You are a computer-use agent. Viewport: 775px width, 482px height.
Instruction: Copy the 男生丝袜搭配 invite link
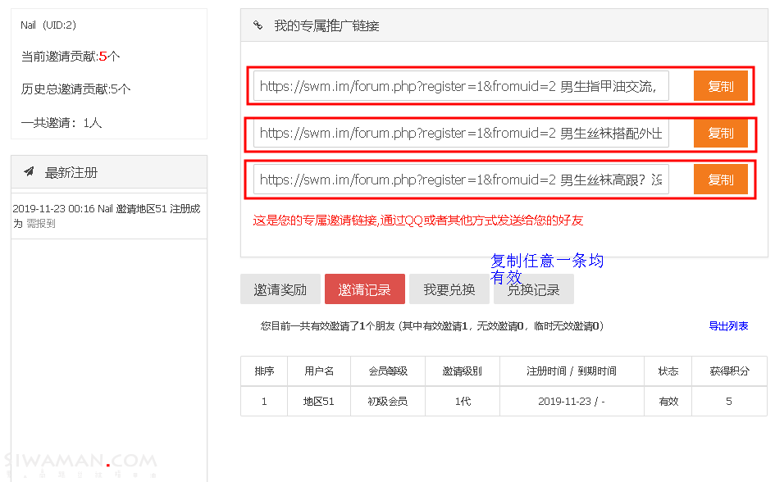(x=720, y=133)
